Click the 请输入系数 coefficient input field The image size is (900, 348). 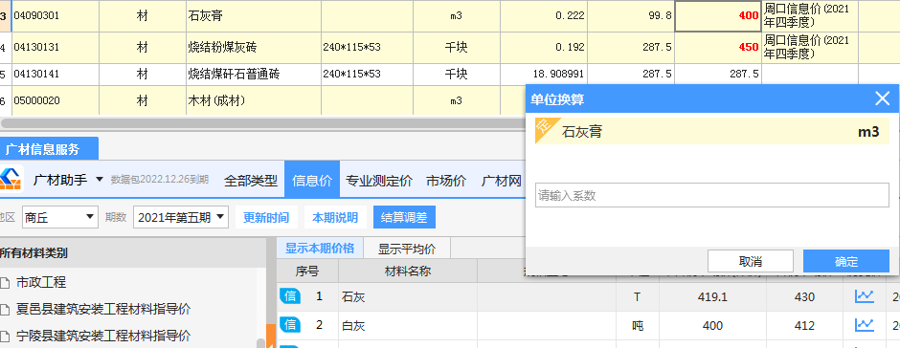(x=711, y=195)
